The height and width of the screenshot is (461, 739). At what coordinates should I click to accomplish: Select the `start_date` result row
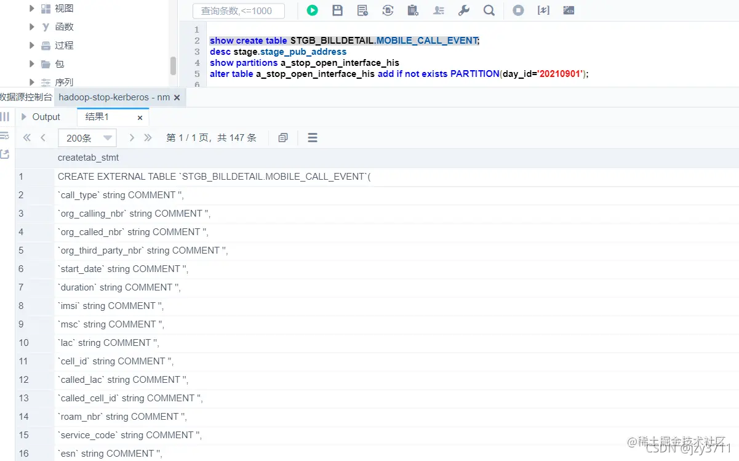coord(377,269)
